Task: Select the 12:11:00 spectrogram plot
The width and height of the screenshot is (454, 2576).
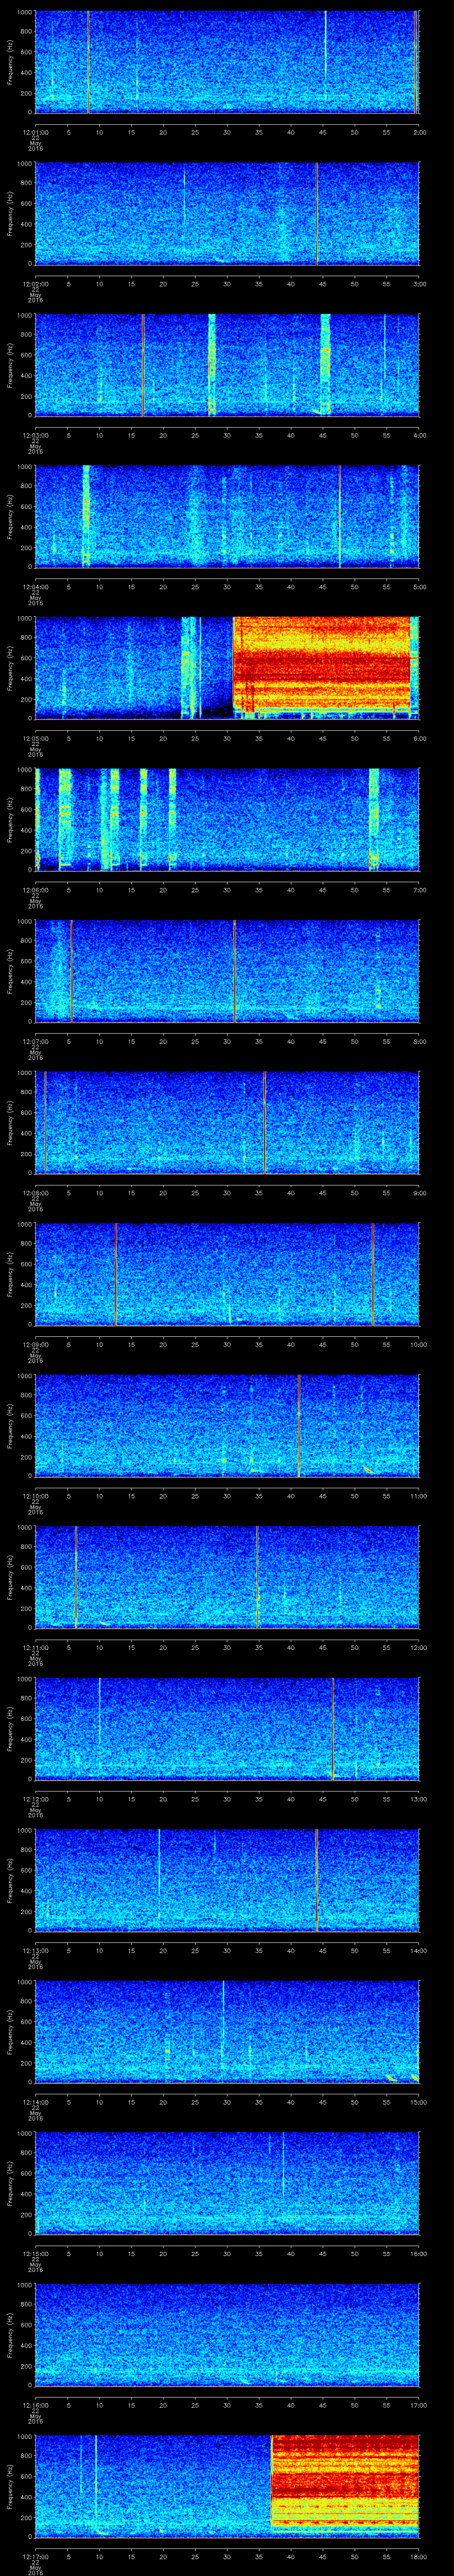Action: click(x=227, y=1577)
